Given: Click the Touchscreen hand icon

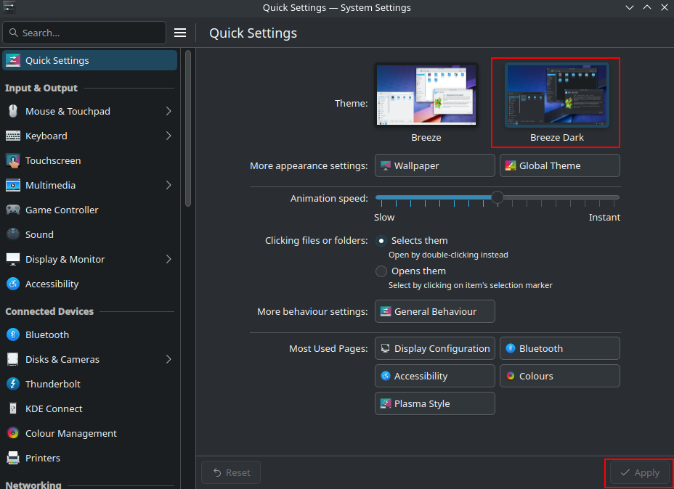Looking at the screenshot, I should coord(13,160).
